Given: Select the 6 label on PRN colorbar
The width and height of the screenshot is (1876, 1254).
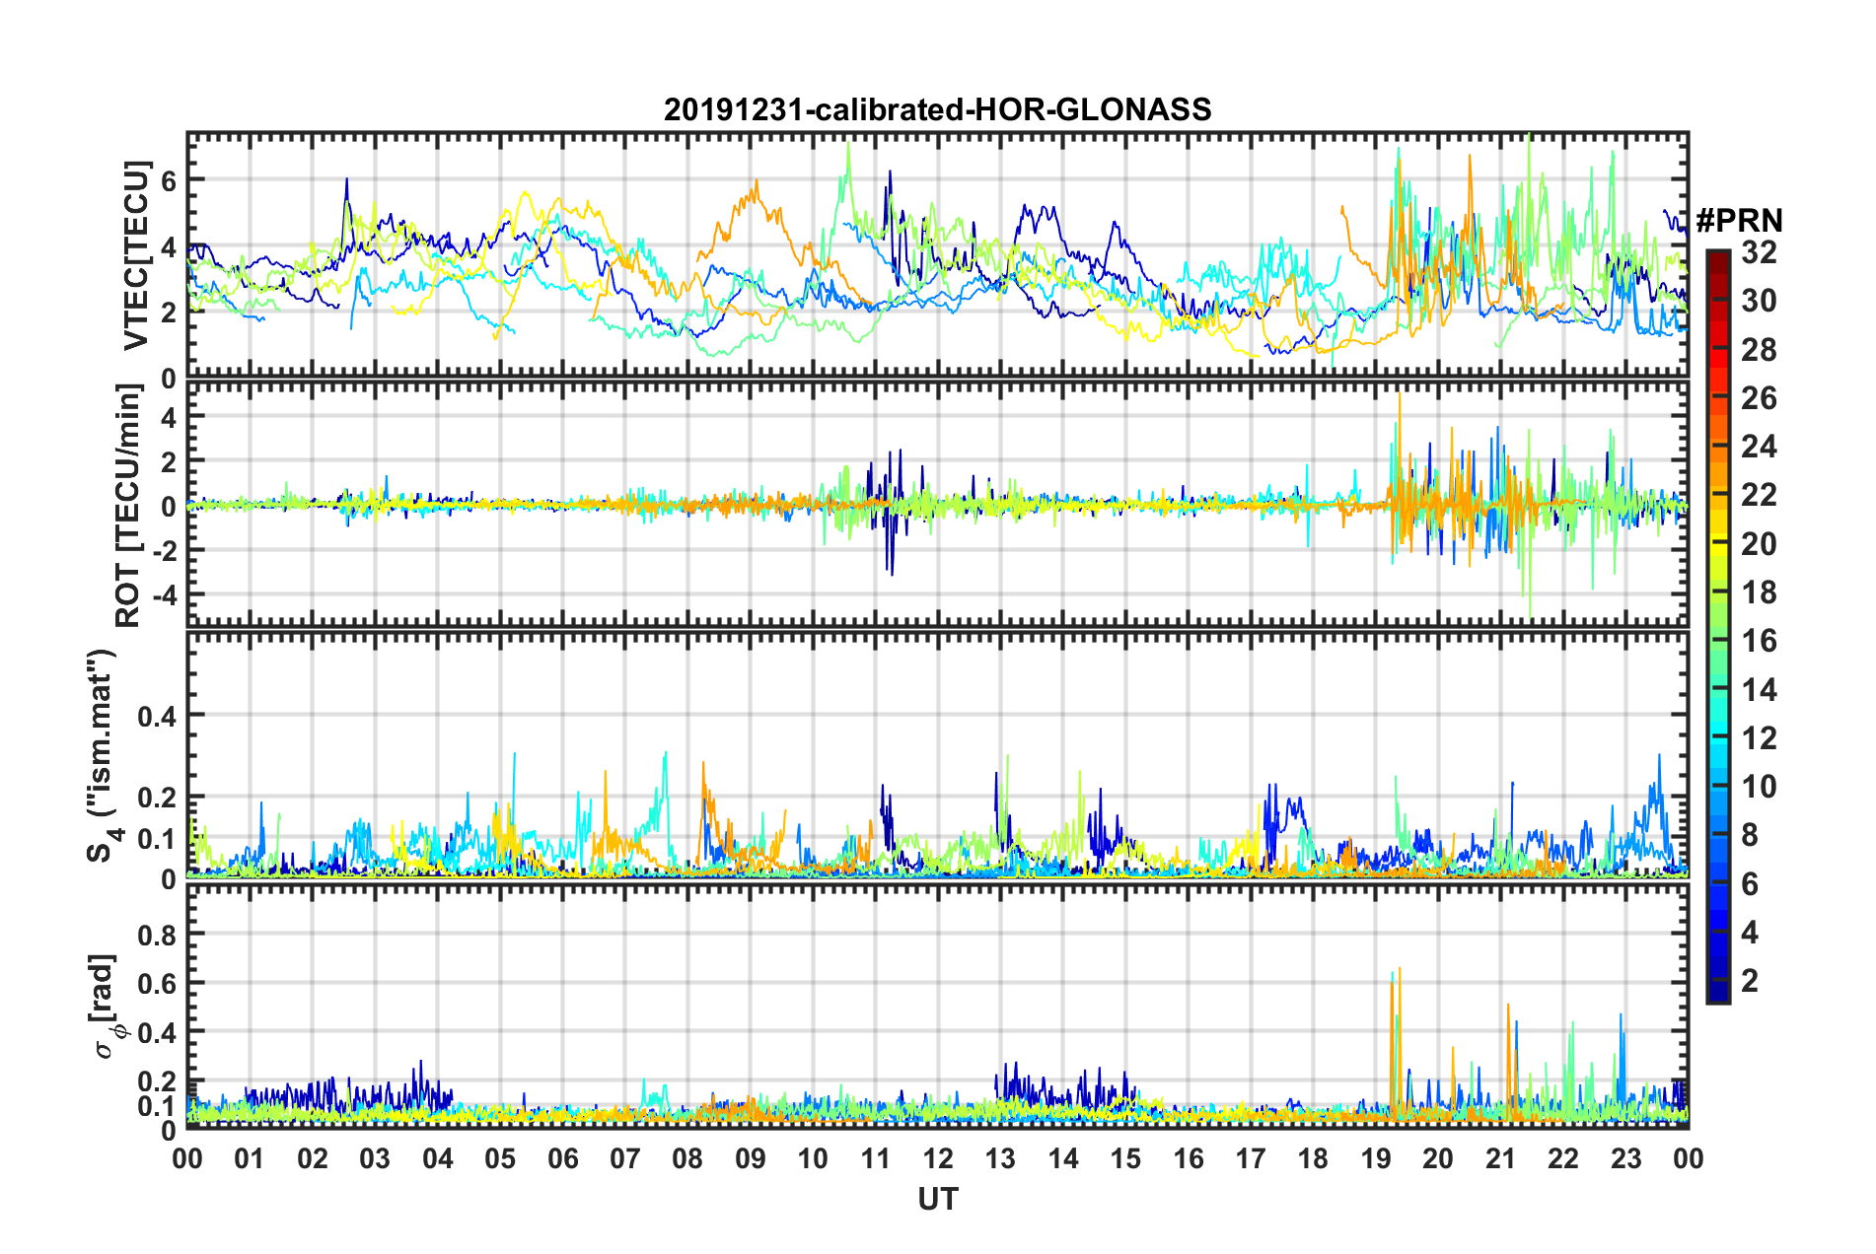Looking at the screenshot, I should coord(1750,884).
